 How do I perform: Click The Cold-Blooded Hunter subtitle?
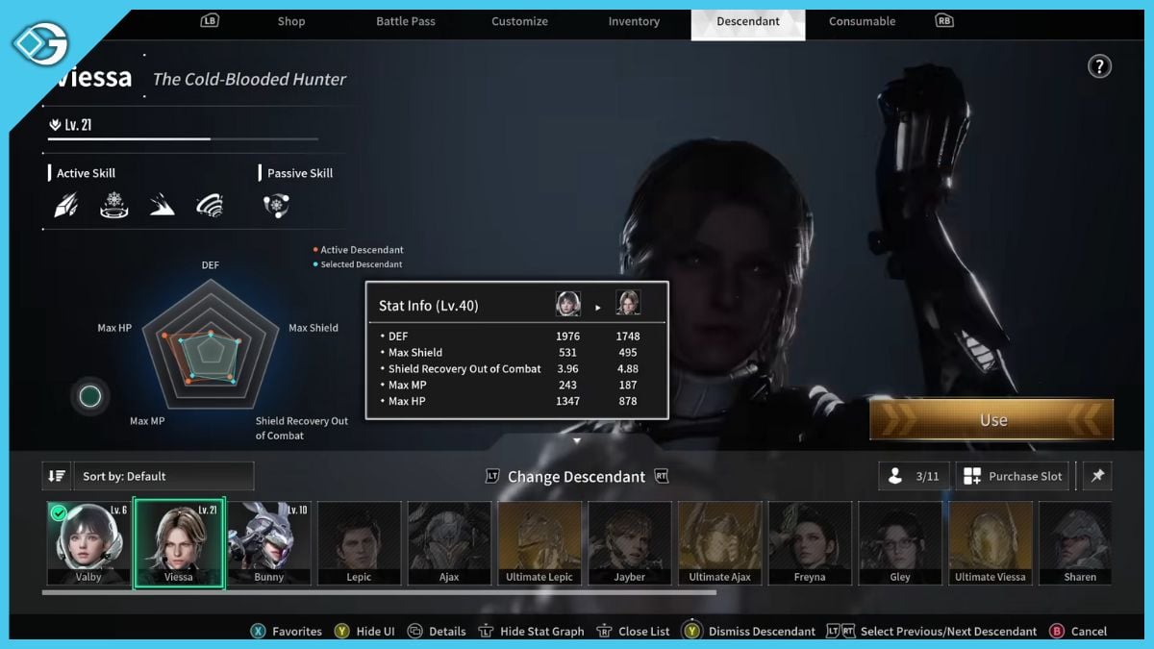coord(250,80)
